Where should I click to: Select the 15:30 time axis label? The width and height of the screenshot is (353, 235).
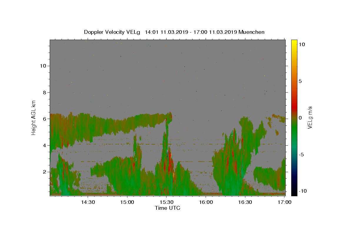click(166, 202)
